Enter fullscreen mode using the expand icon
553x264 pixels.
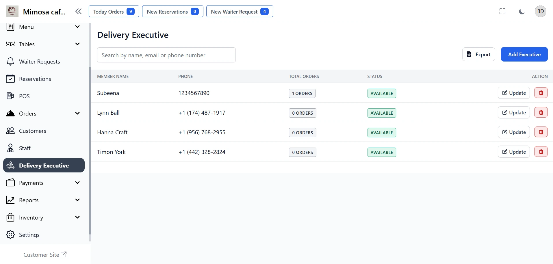pyautogui.click(x=502, y=12)
